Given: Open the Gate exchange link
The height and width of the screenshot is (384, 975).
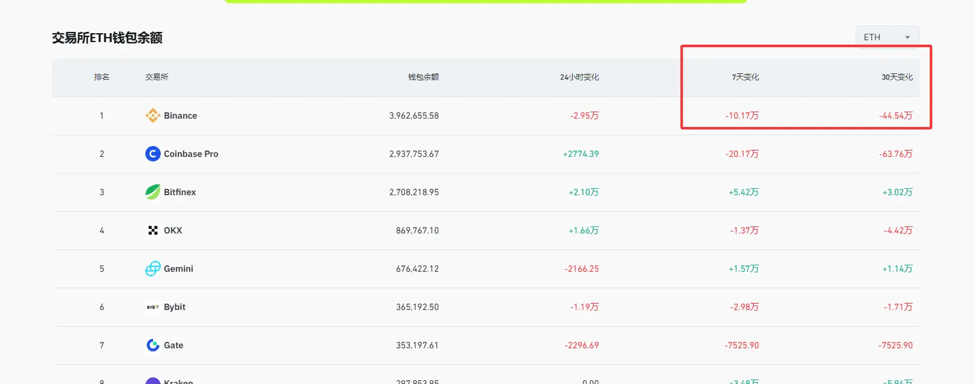Looking at the screenshot, I should (x=173, y=345).
